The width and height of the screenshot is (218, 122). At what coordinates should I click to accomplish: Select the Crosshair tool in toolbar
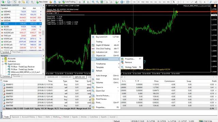178,2
